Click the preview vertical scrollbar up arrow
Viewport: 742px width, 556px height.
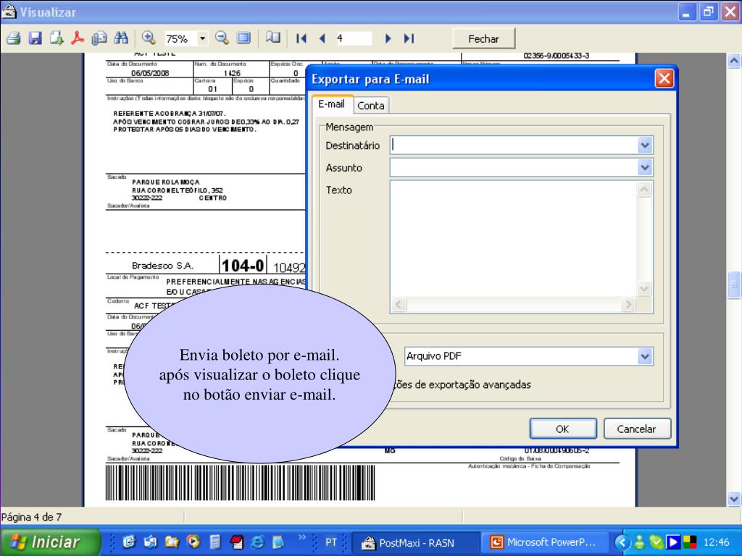click(x=734, y=61)
